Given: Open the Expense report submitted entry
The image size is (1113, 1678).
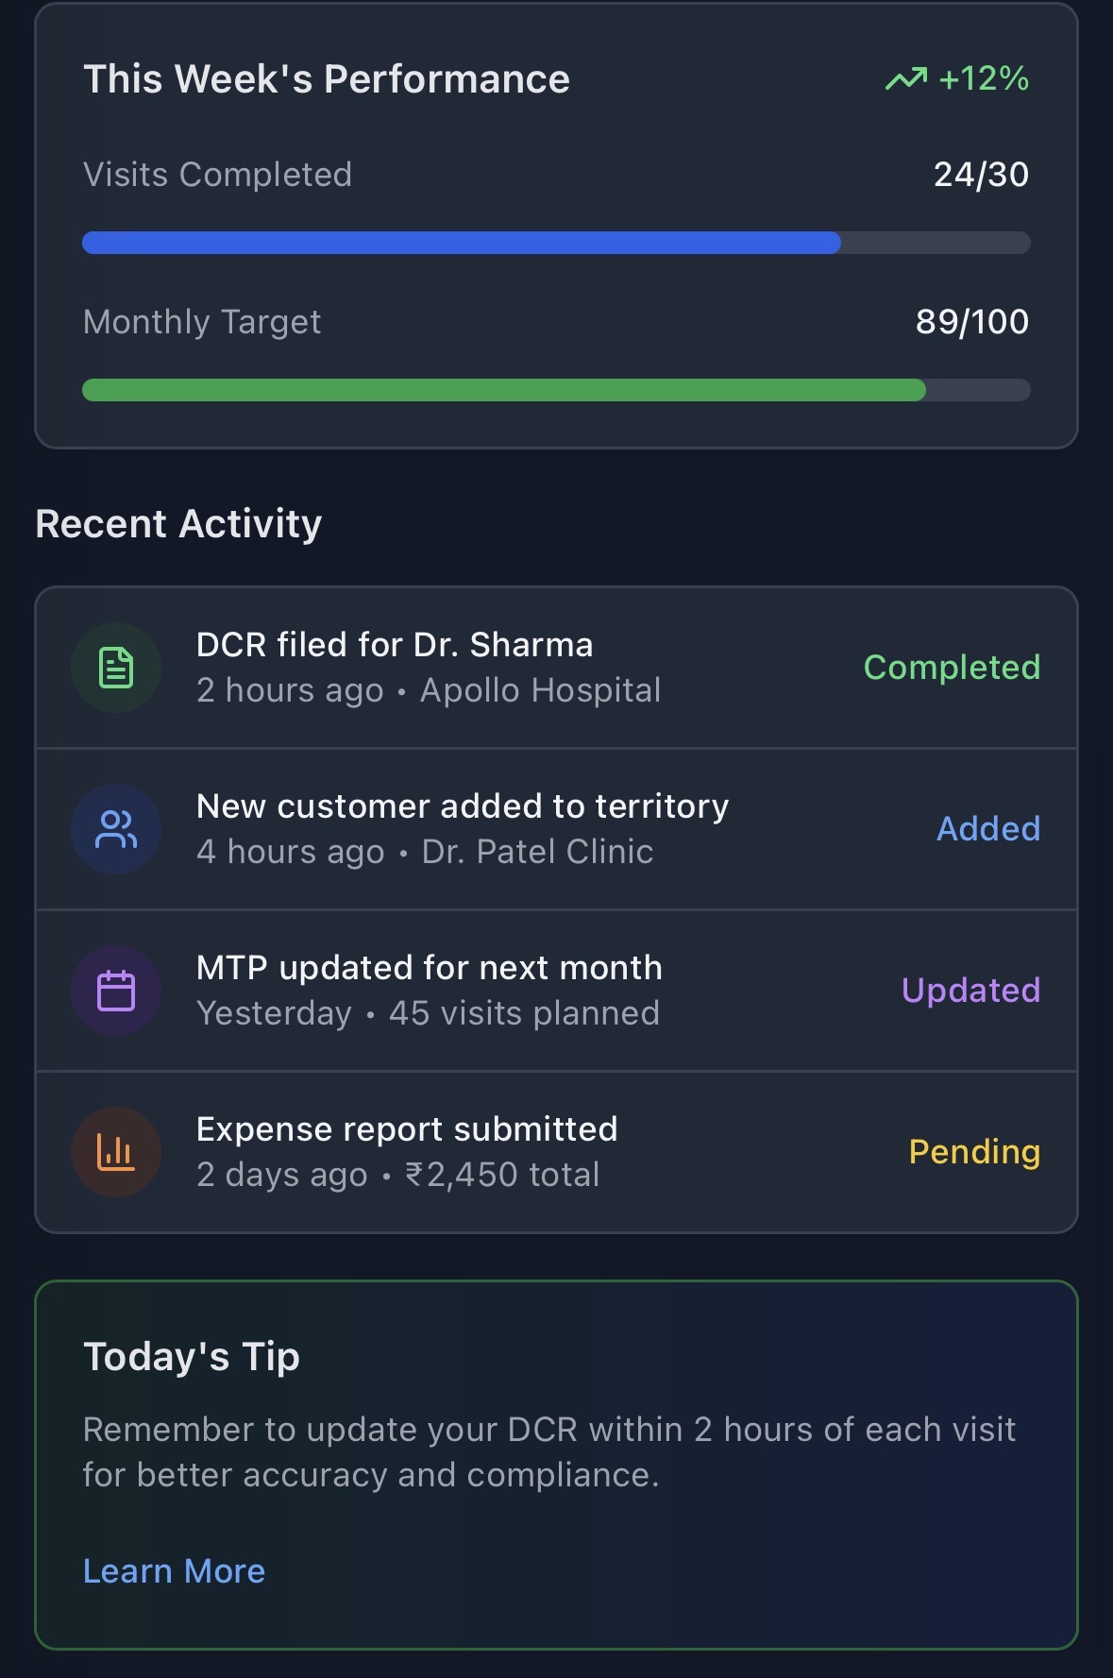Looking at the screenshot, I should point(407,1129).
